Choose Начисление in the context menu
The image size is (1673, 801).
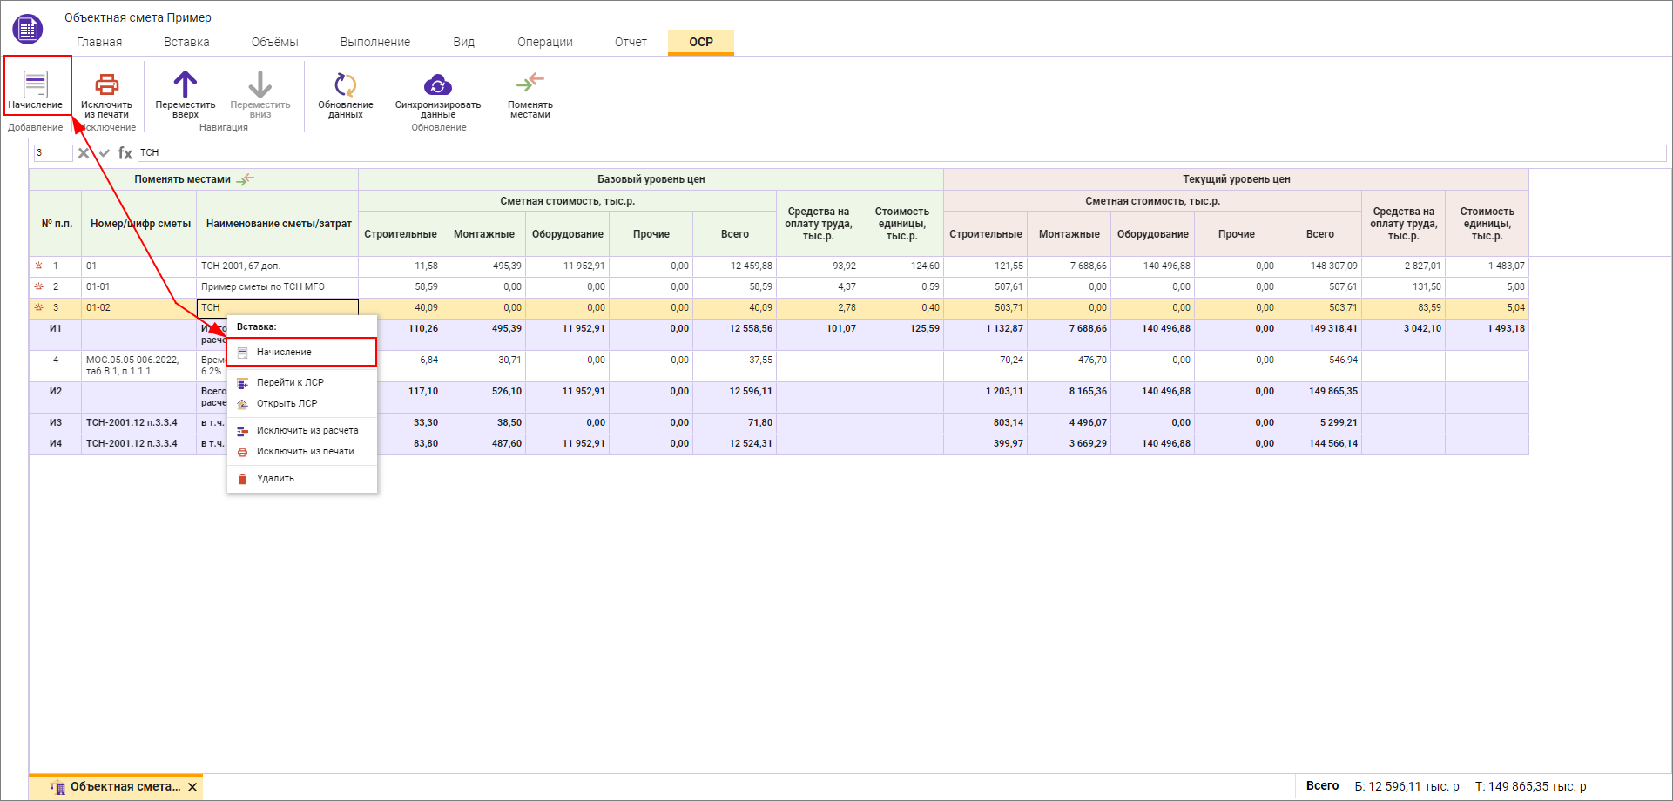pyautogui.click(x=301, y=352)
